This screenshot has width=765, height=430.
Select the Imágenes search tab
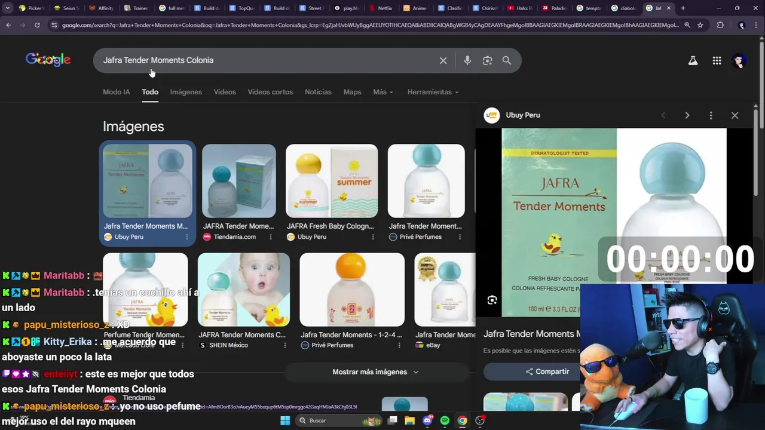point(186,92)
